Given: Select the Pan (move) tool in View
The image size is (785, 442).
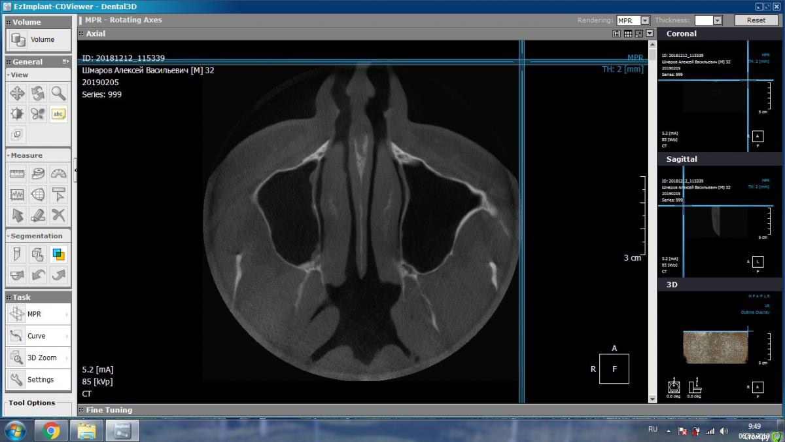Looking at the screenshot, I should pos(17,93).
